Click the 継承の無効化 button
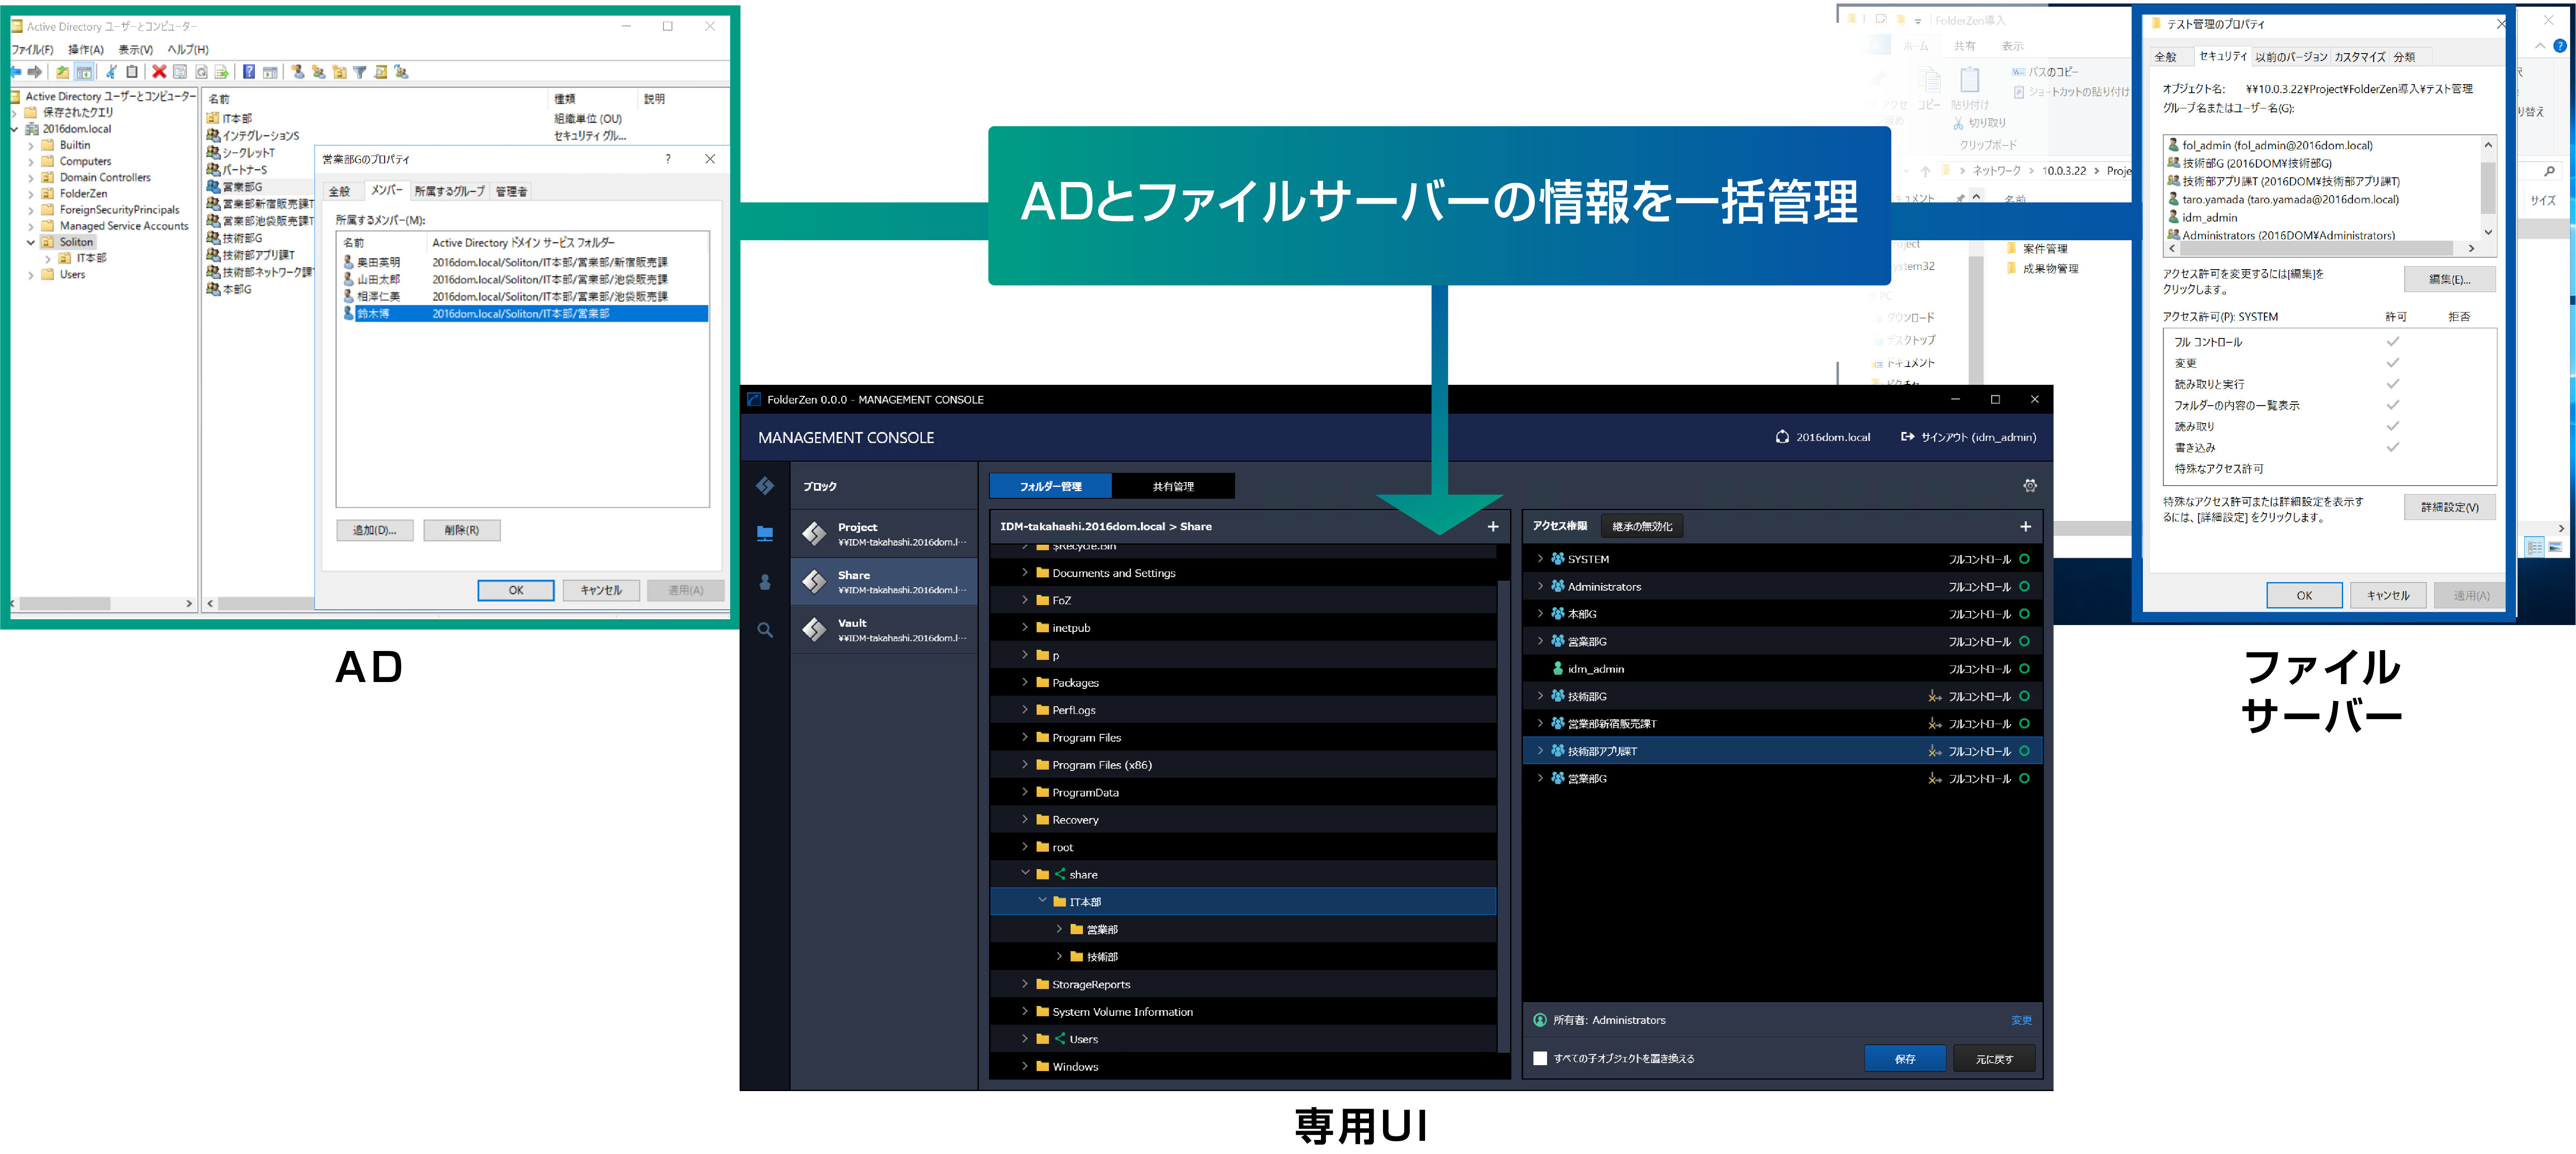 point(1642,526)
